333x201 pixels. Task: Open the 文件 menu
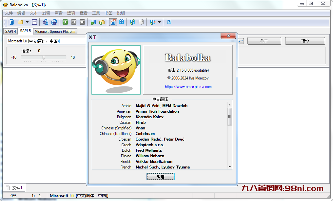pos(9,13)
